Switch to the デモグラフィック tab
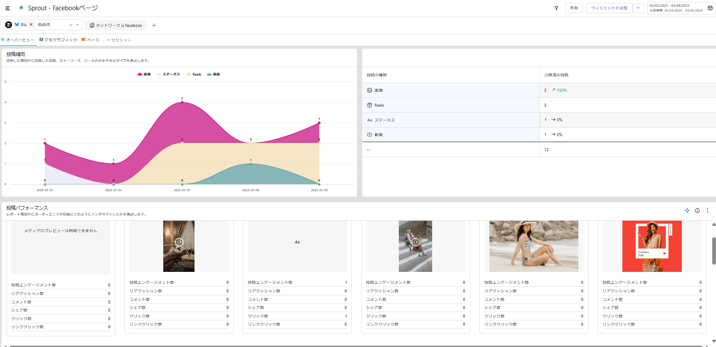This screenshot has width=716, height=347. pyautogui.click(x=59, y=40)
